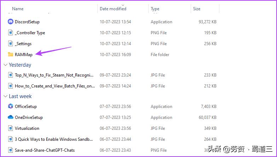Click date 10-07-2023 16:09 of RAMMap
This screenshot has height=157, width=277.
[x=115, y=55]
